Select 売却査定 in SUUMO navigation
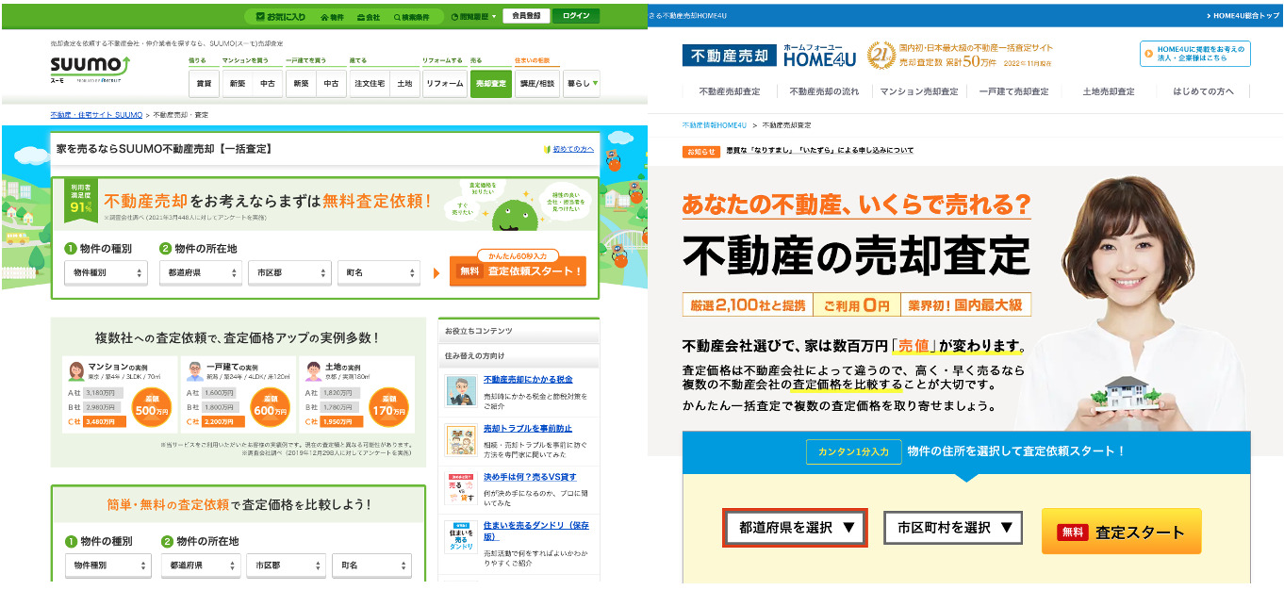Viewport: 1284px width, 590px height. tap(491, 84)
